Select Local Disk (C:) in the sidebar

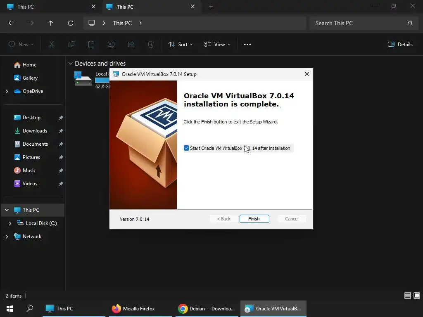[x=41, y=223]
